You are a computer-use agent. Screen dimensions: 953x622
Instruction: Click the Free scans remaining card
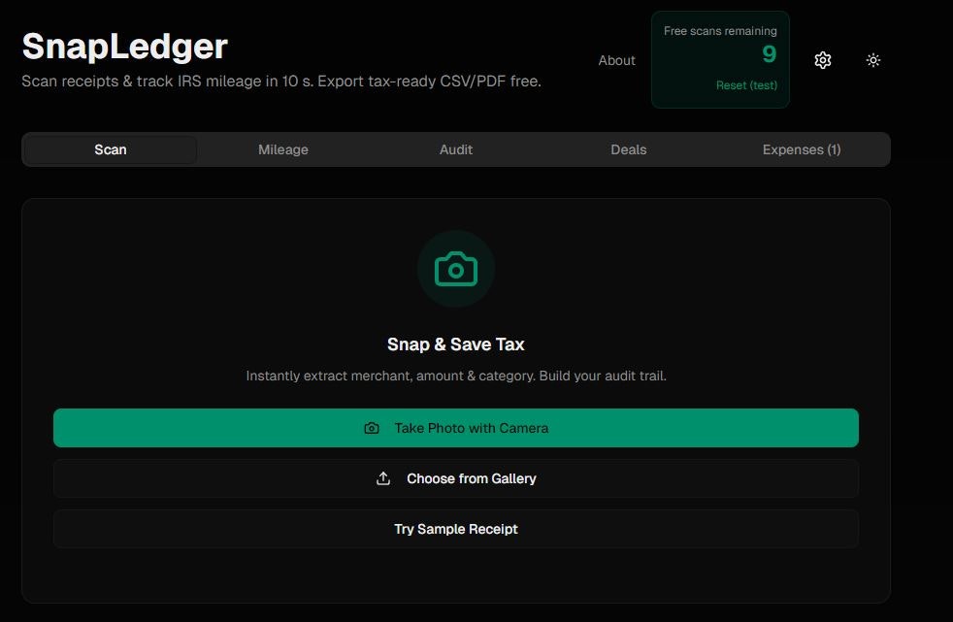[720, 58]
